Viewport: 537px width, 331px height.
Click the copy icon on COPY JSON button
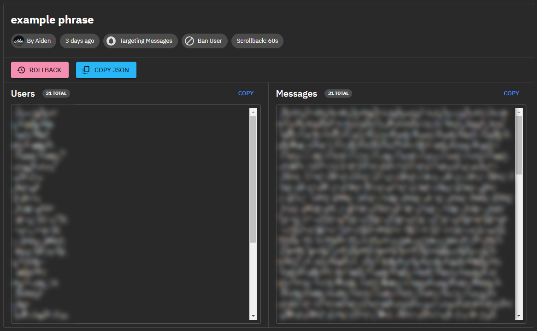pyautogui.click(x=86, y=70)
